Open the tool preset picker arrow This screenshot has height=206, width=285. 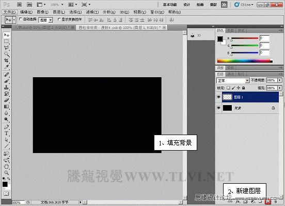tap(14, 20)
